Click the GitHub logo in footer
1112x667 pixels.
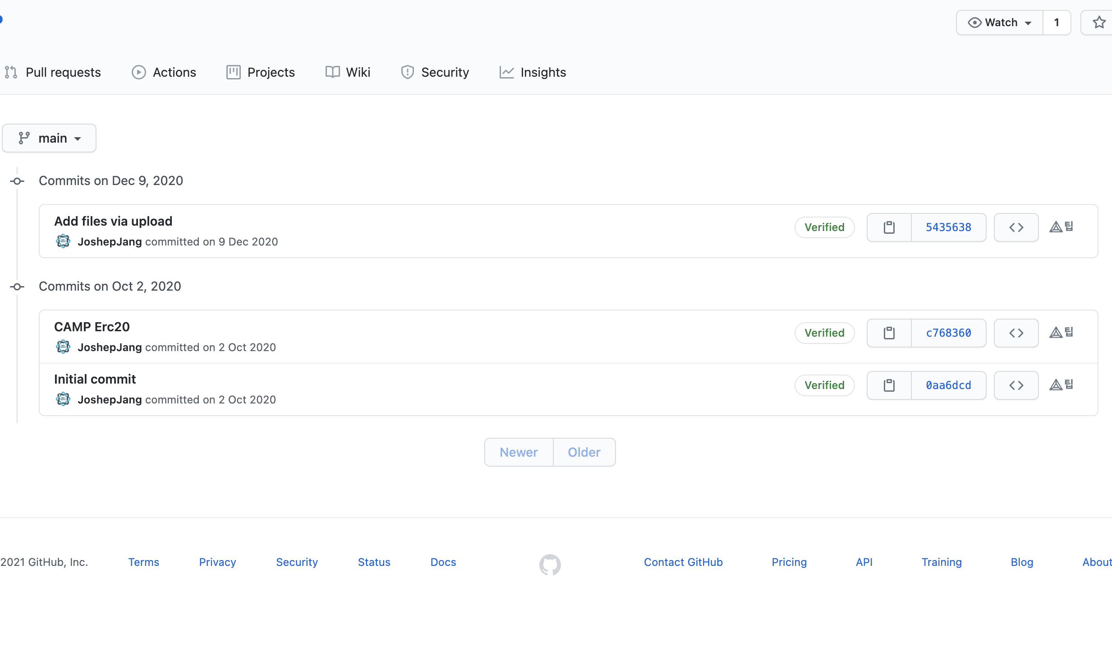(x=550, y=564)
